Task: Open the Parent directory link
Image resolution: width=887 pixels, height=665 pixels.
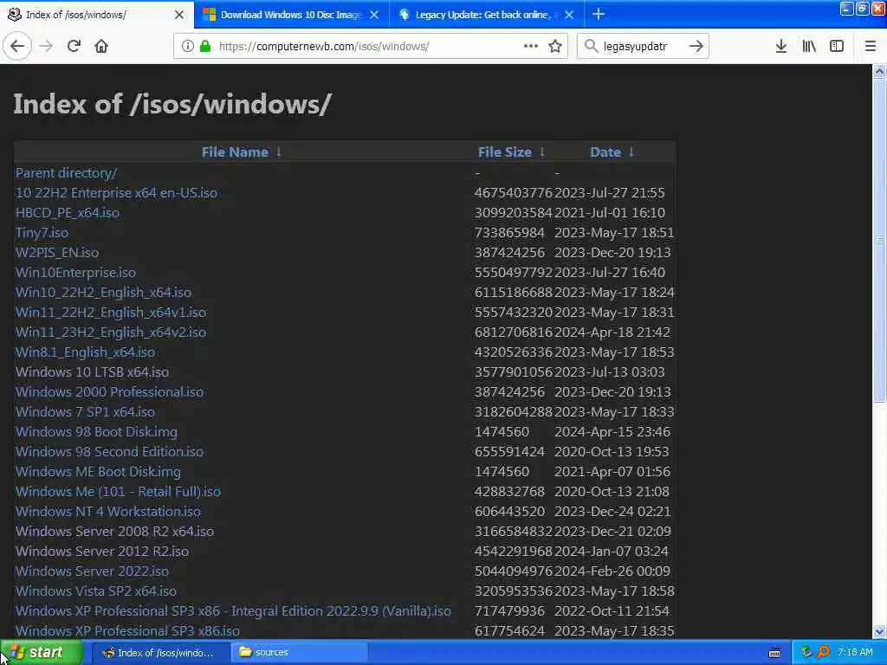Action: pos(66,173)
